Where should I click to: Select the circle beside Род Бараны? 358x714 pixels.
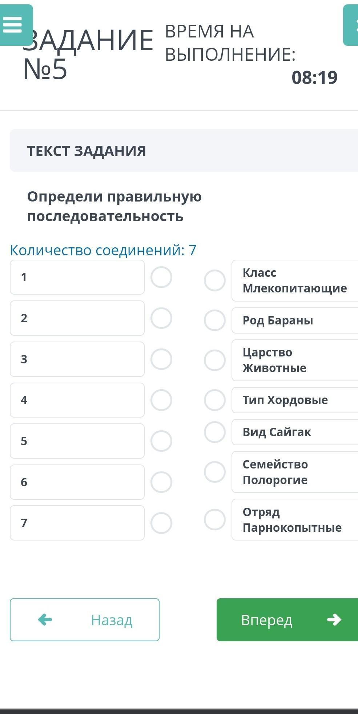click(x=215, y=320)
